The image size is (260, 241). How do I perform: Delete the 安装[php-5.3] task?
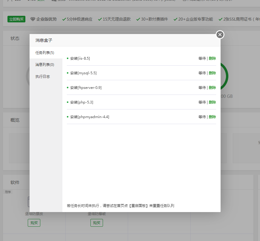pos(212,102)
